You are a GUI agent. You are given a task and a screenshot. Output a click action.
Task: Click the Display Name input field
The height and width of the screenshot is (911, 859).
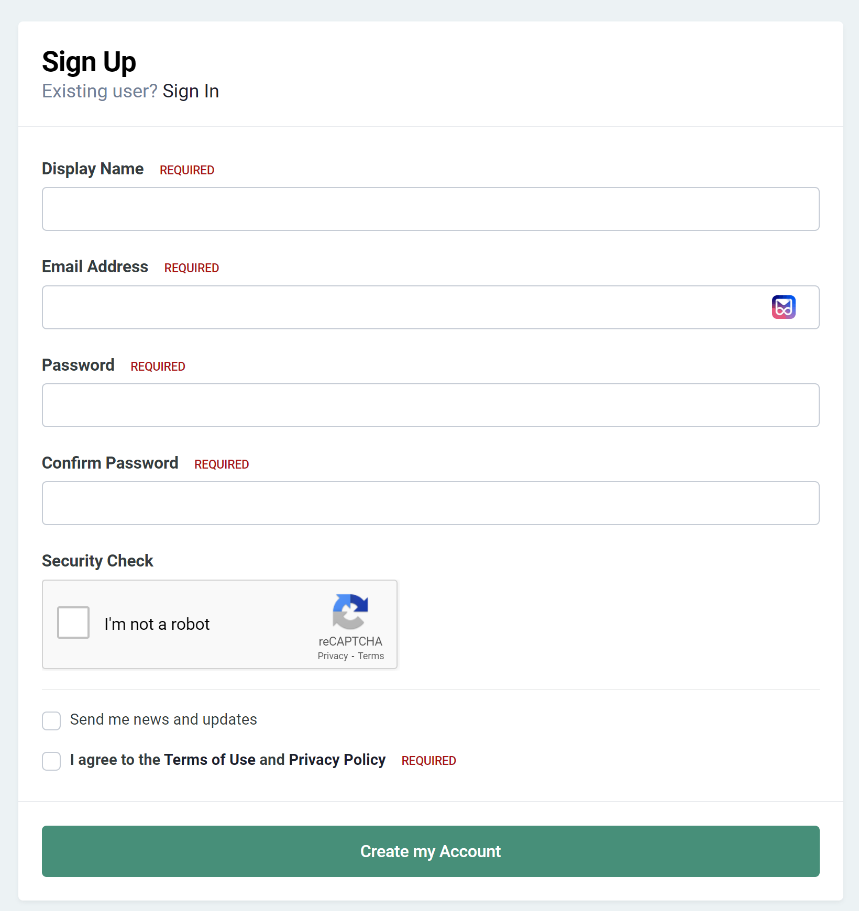pyautogui.click(x=429, y=208)
